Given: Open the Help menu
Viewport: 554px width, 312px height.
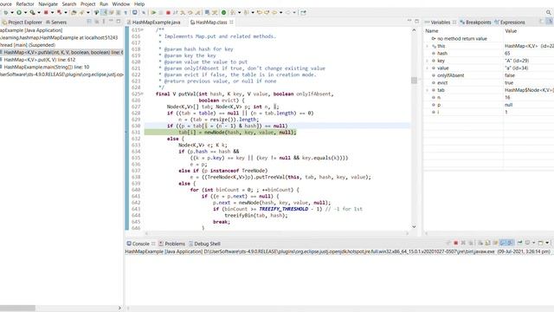Looking at the screenshot, I should 139,3.
